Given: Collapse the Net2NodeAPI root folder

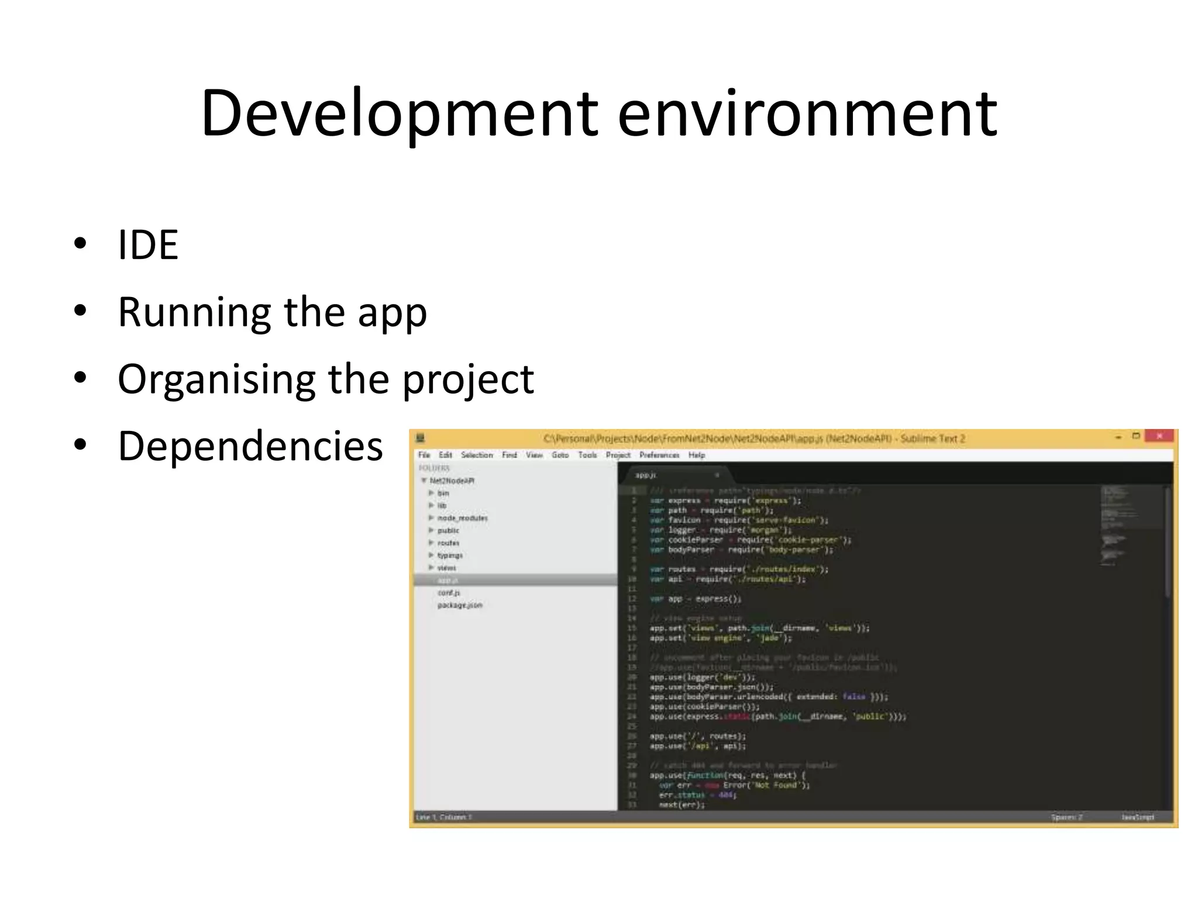Looking at the screenshot, I should coord(424,481).
